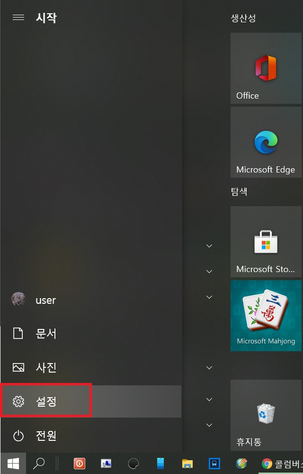
Task: Open the Office tile
Action: 266,68
